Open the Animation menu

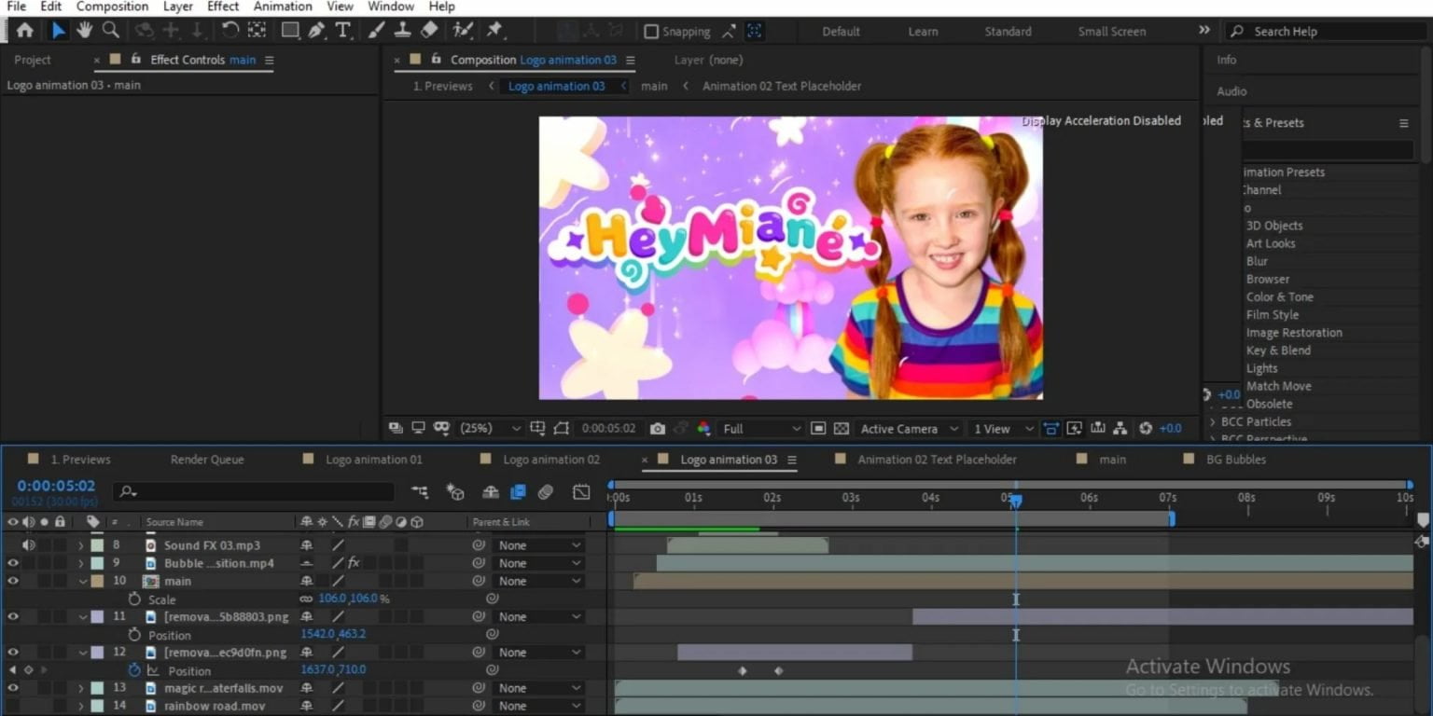[283, 7]
